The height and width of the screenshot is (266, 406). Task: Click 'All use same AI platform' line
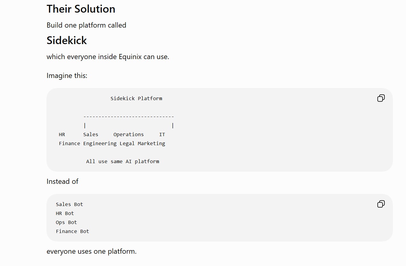(x=123, y=161)
